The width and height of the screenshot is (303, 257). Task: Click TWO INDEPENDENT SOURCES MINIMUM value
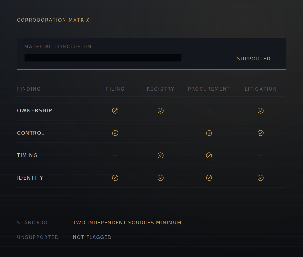[x=127, y=223]
